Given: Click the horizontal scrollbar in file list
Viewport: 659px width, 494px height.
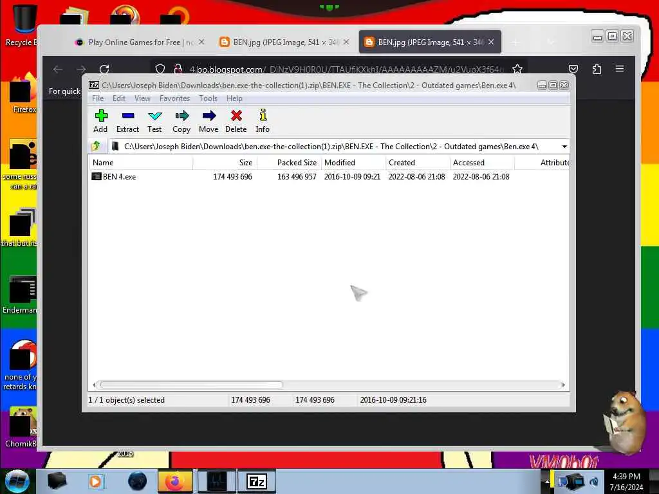Looking at the screenshot, I should coord(192,385).
